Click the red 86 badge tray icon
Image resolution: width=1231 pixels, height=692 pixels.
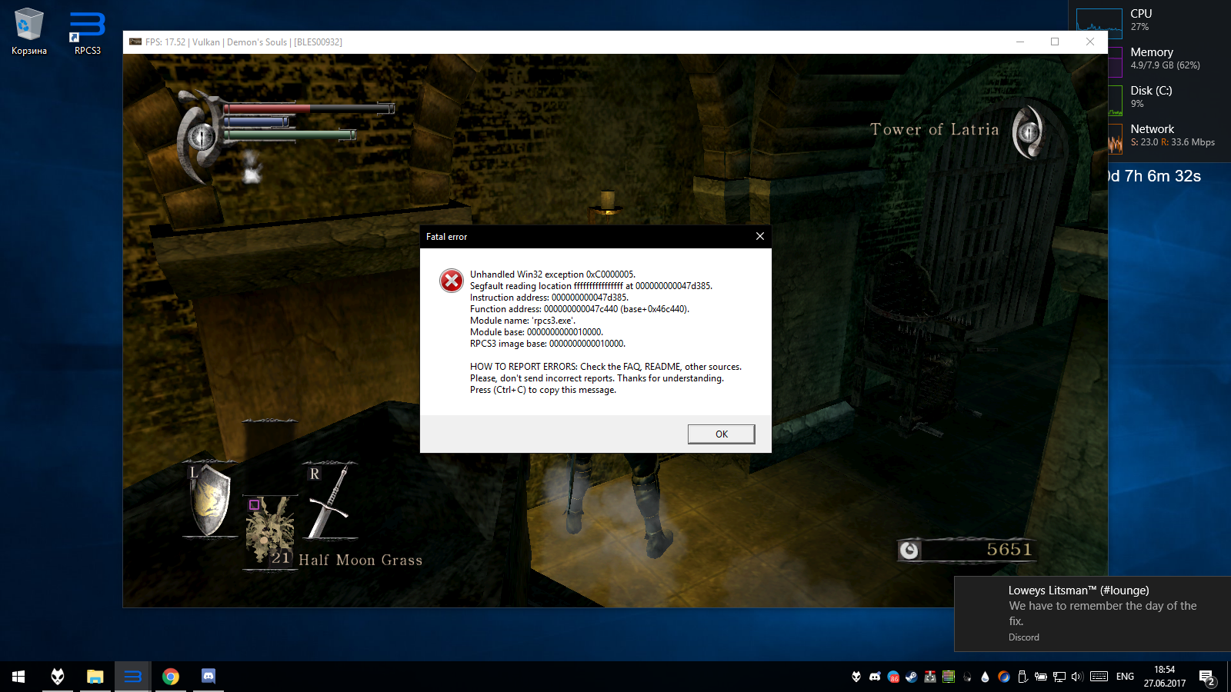tap(893, 677)
